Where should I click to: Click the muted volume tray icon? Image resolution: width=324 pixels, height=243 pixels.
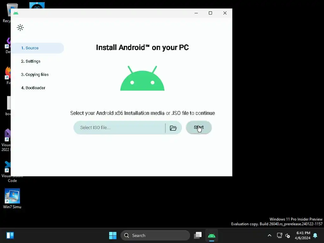pyautogui.click(x=287, y=235)
